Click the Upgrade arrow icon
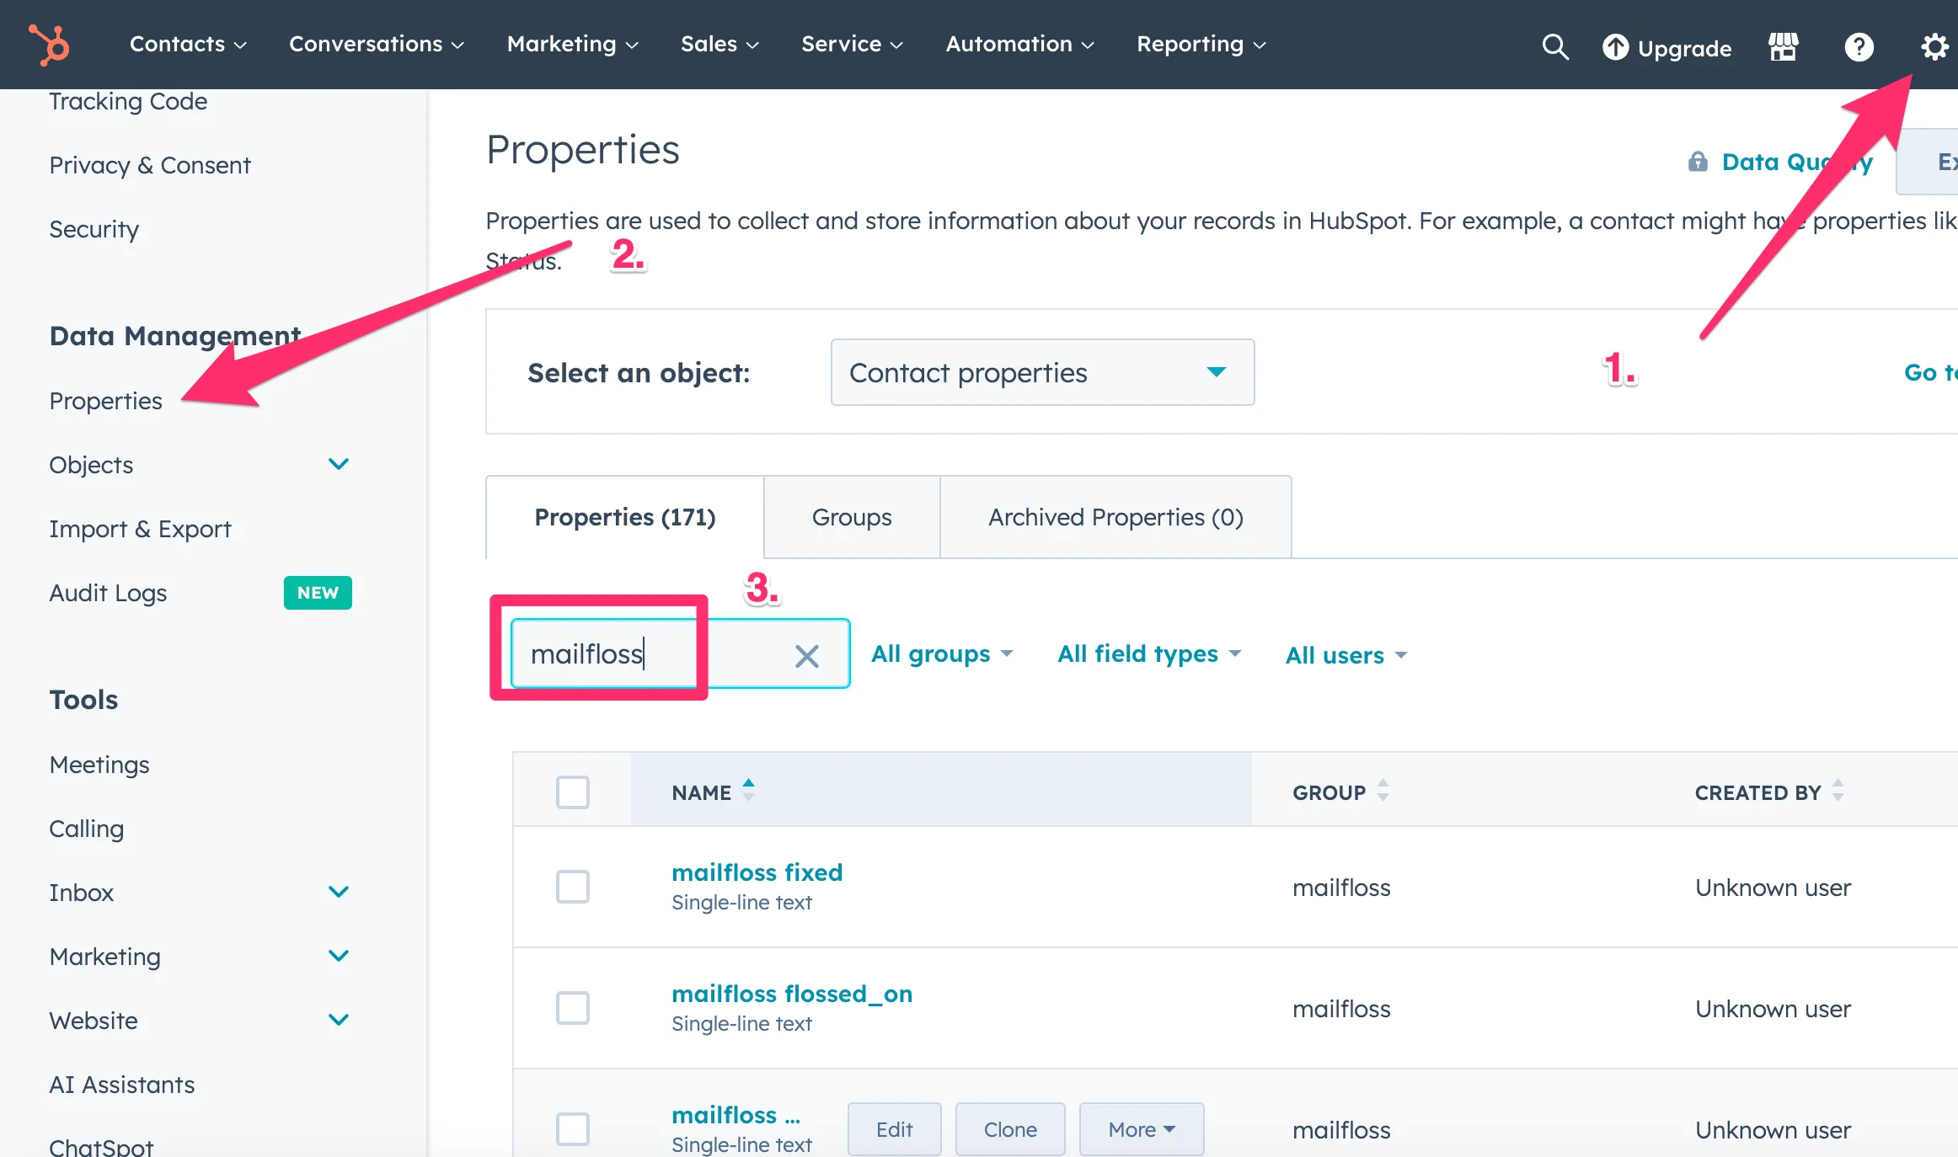The image size is (1958, 1157). tap(1615, 47)
